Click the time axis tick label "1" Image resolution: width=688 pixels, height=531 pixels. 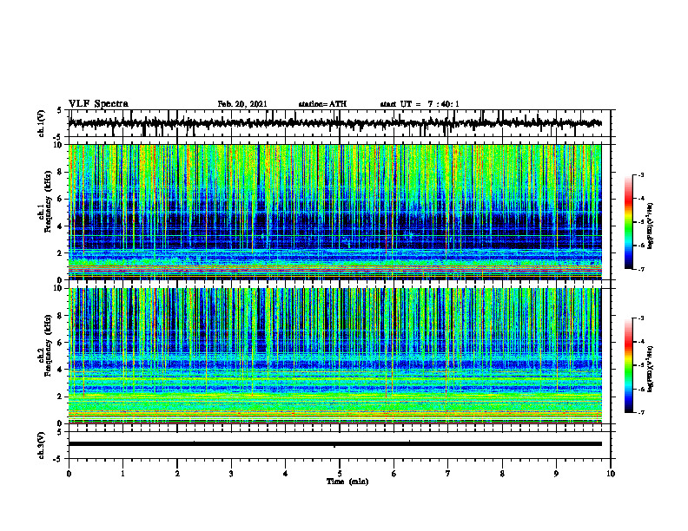click(x=122, y=474)
